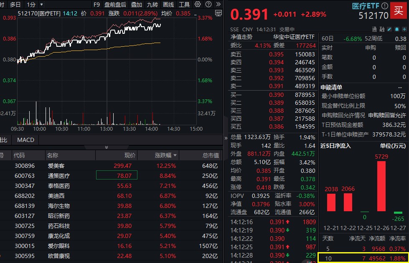Open 华宝中证医疗ETF fund link
Viewport: 409px width, 263px height.
tap(294, 37)
